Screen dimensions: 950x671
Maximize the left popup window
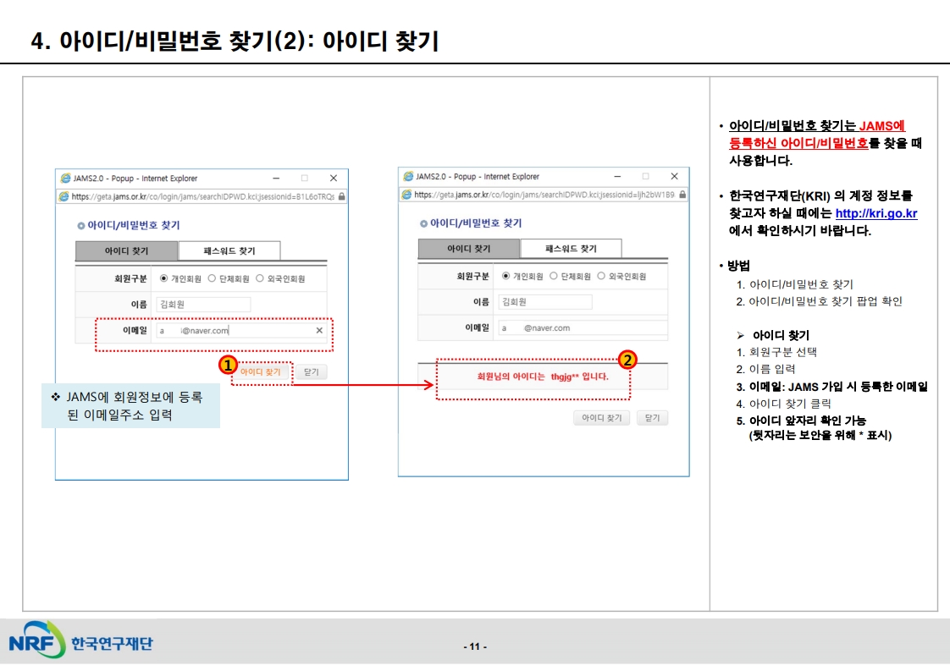(x=305, y=178)
